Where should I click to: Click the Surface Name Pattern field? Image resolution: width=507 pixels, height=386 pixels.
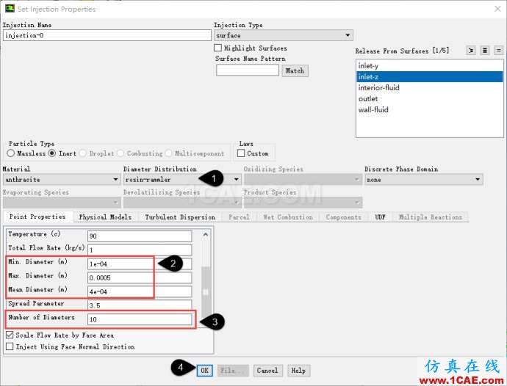click(x=248, y=70)
